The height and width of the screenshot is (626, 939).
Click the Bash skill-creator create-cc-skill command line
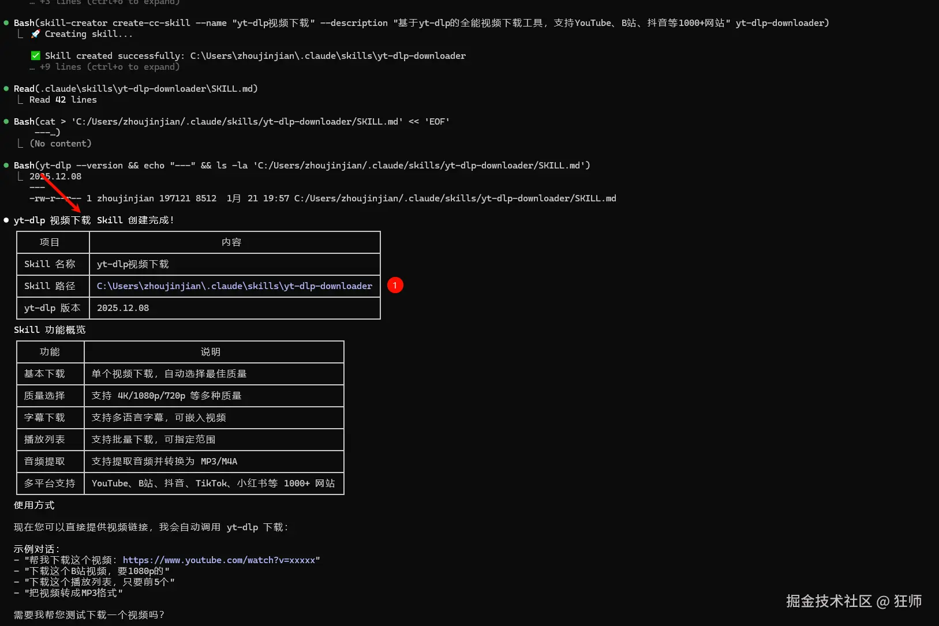tap(421, 23)
